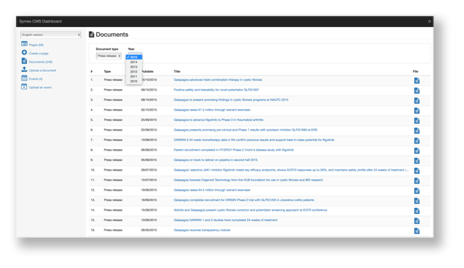The height and width of the screenshot is (268, 464).
Task: Choose 2012 from the Year options
Action: (x=133, y=72)
